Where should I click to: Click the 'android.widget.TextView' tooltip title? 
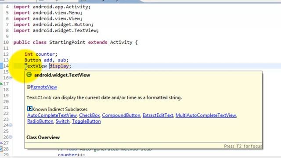pyautogui.click(x=62, y=75)
